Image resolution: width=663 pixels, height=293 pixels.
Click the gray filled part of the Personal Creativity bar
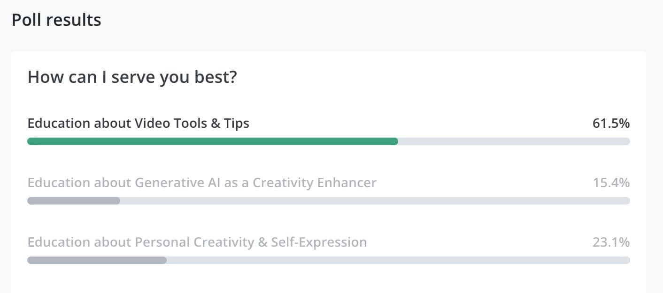(97, 260)
